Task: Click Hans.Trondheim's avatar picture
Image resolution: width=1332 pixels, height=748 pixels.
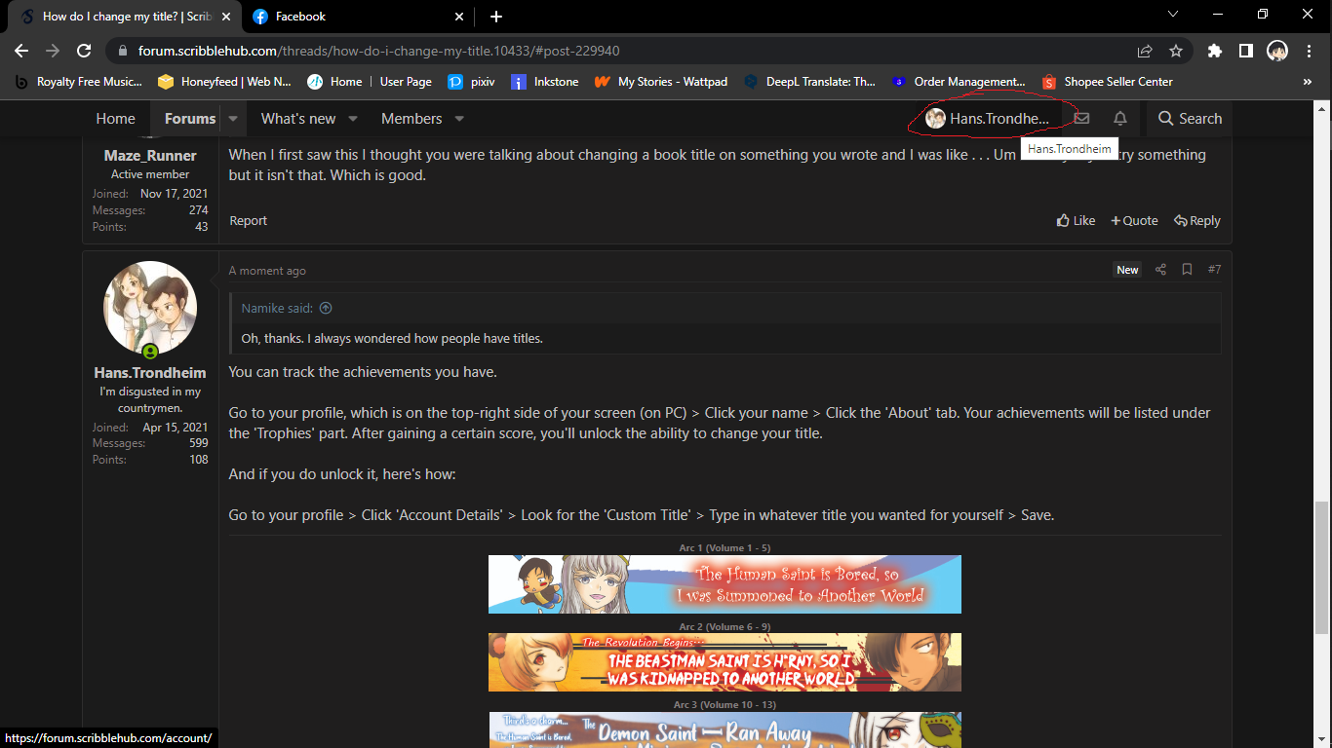Action: click(150, 307)
